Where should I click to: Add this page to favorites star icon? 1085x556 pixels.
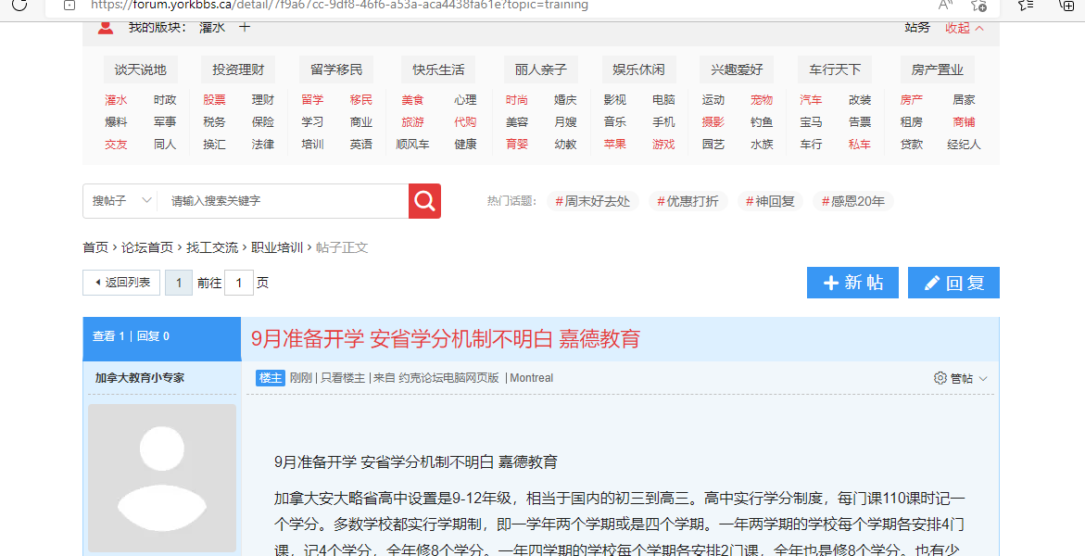tap(978, 5)
